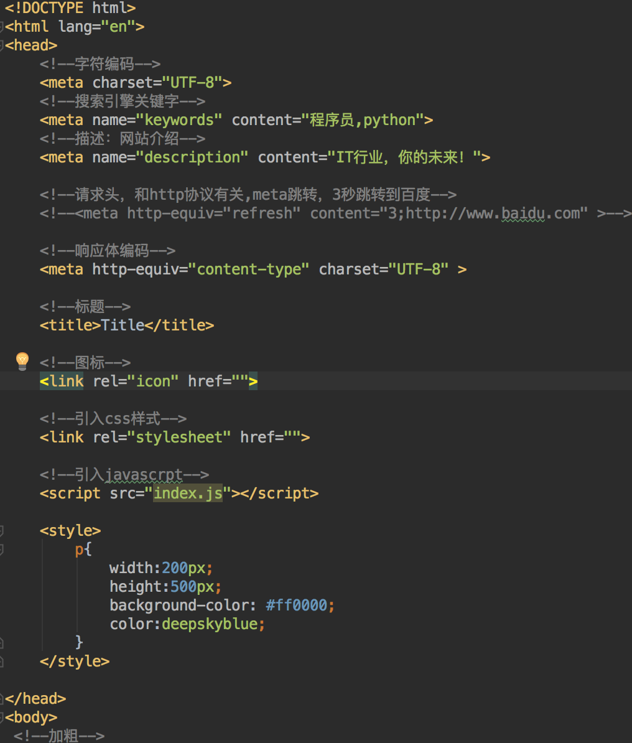Click the comment about 请求头 and meta跳转
This screenshot has width=632, height=743.
pos(248,195)
